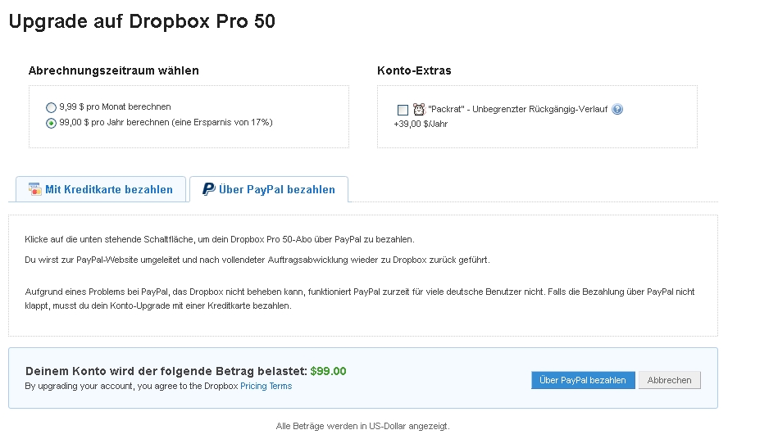Click the "Unbegrenzter Rückgängig-Verlauf" label text
This screenshot has height=439, width=778.
tap(539, 109)
